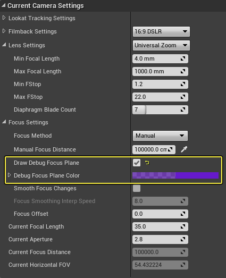Open the Focus Method Manual dropdown
The image size is (226, 278).
click(x=160, y=136)
